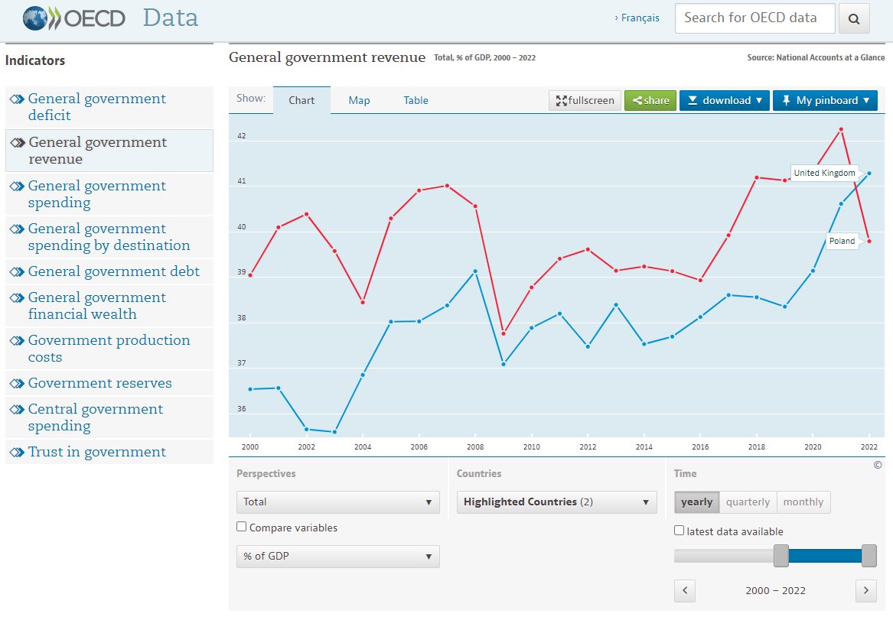Click the icon beside General government revenue
This screenshot has height=617, width=893.
tap(18, 142)
